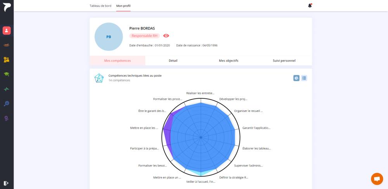Open the Mes objectifs tab
The width and height of the screenshot is (388, 189).
[229, 60]
